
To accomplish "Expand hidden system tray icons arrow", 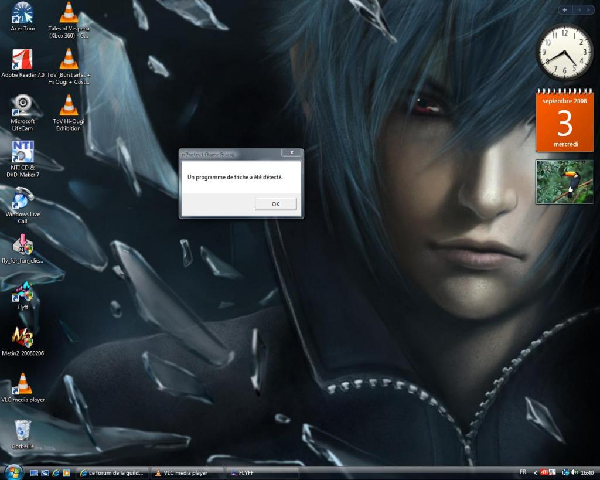I will [535, 473].
